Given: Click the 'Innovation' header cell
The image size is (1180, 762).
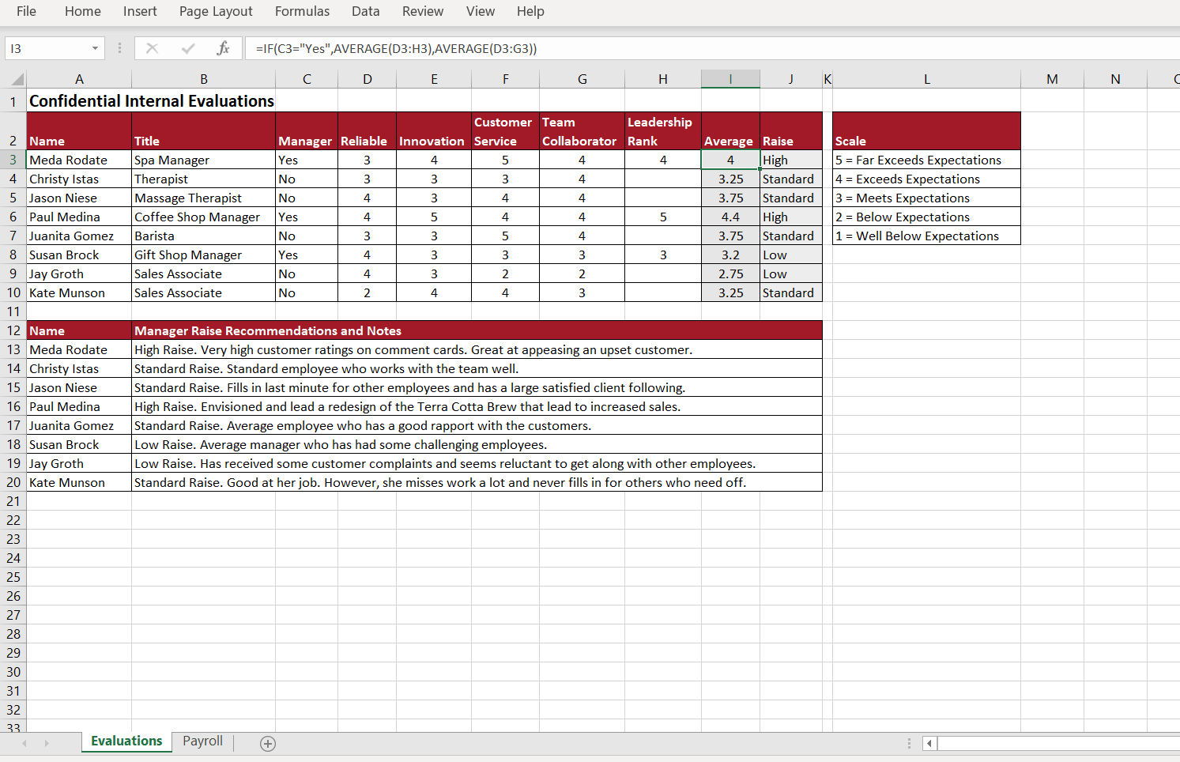Looking at the screenshot, I should point(434,131).
